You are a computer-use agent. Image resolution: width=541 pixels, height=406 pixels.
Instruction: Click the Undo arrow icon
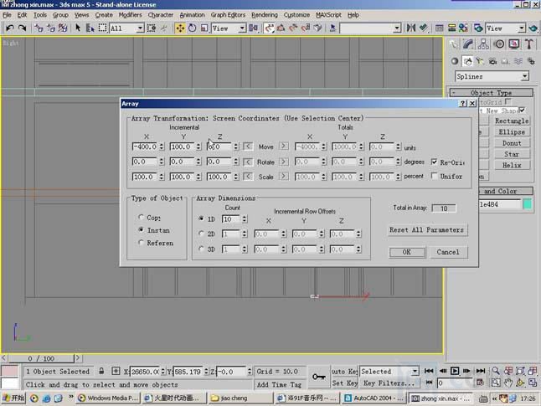pyautogui.click(x=10, y=28)
